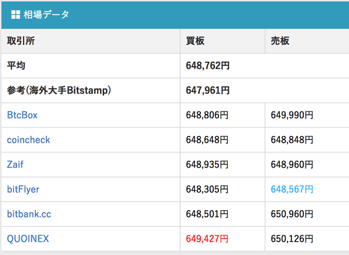Viewport: 349px width, 255px height.
Task: Select the 参考(海外大手Bitstamp) row label
Action: click(x=59, y=90)
